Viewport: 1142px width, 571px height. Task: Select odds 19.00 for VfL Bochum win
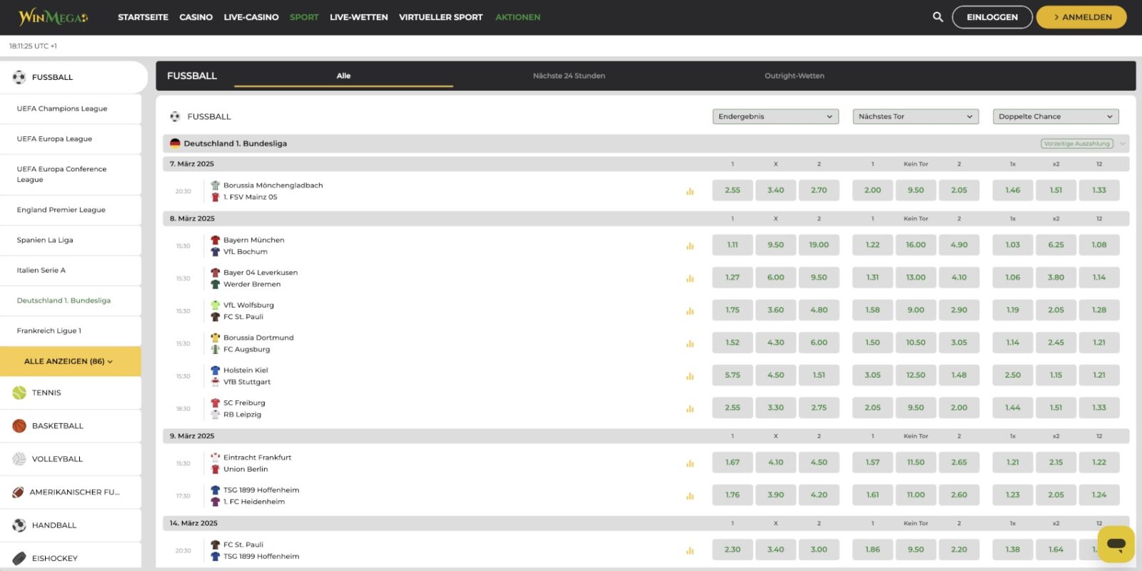tap(819, 245)
